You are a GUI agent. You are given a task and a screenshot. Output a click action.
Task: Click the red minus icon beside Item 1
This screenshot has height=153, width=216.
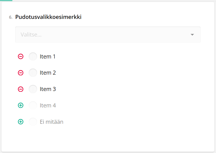coord(20,56)
